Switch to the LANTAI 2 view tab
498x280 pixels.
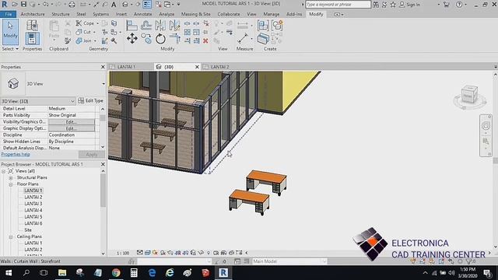219,67
